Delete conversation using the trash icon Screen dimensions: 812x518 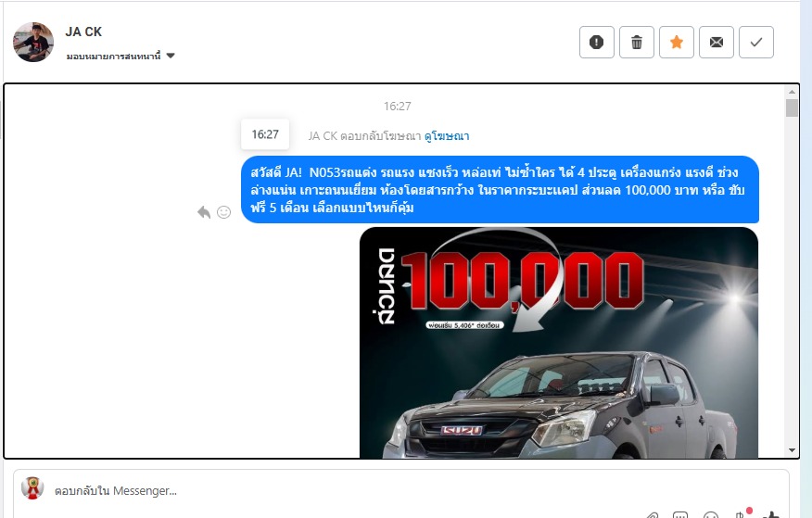tap(637, 42)
